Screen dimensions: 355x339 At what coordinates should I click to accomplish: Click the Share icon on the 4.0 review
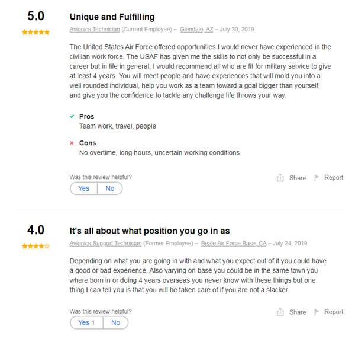point(280,312)
